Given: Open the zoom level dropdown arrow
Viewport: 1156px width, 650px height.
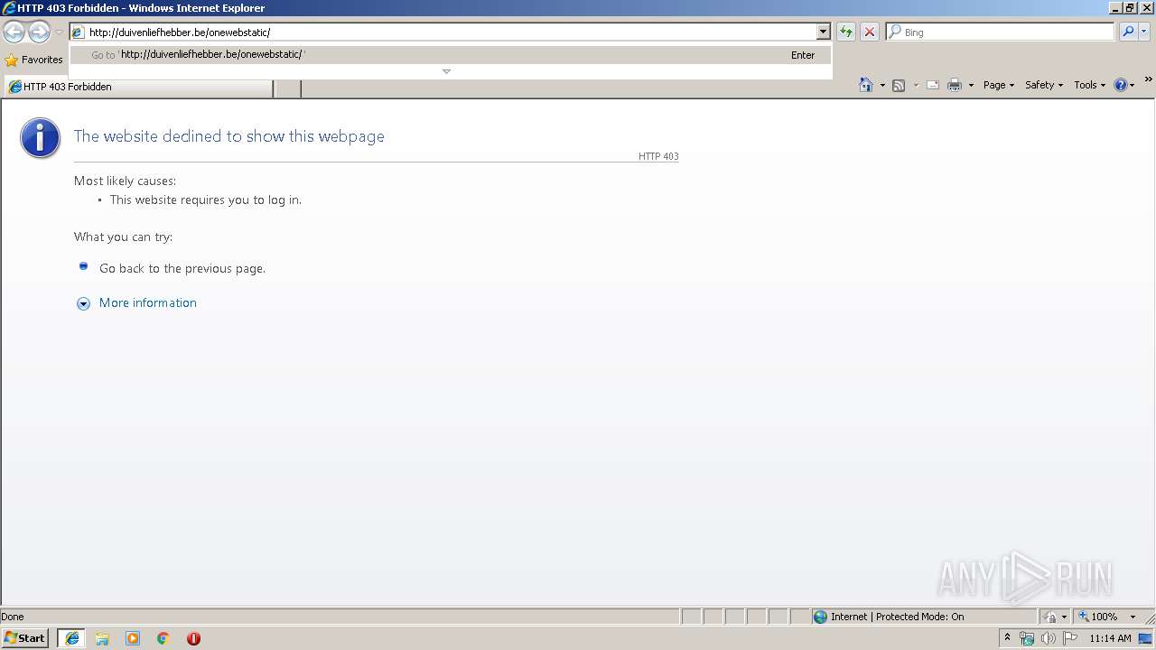Looking at the screenshot, I should click(x=1133, y=617).
